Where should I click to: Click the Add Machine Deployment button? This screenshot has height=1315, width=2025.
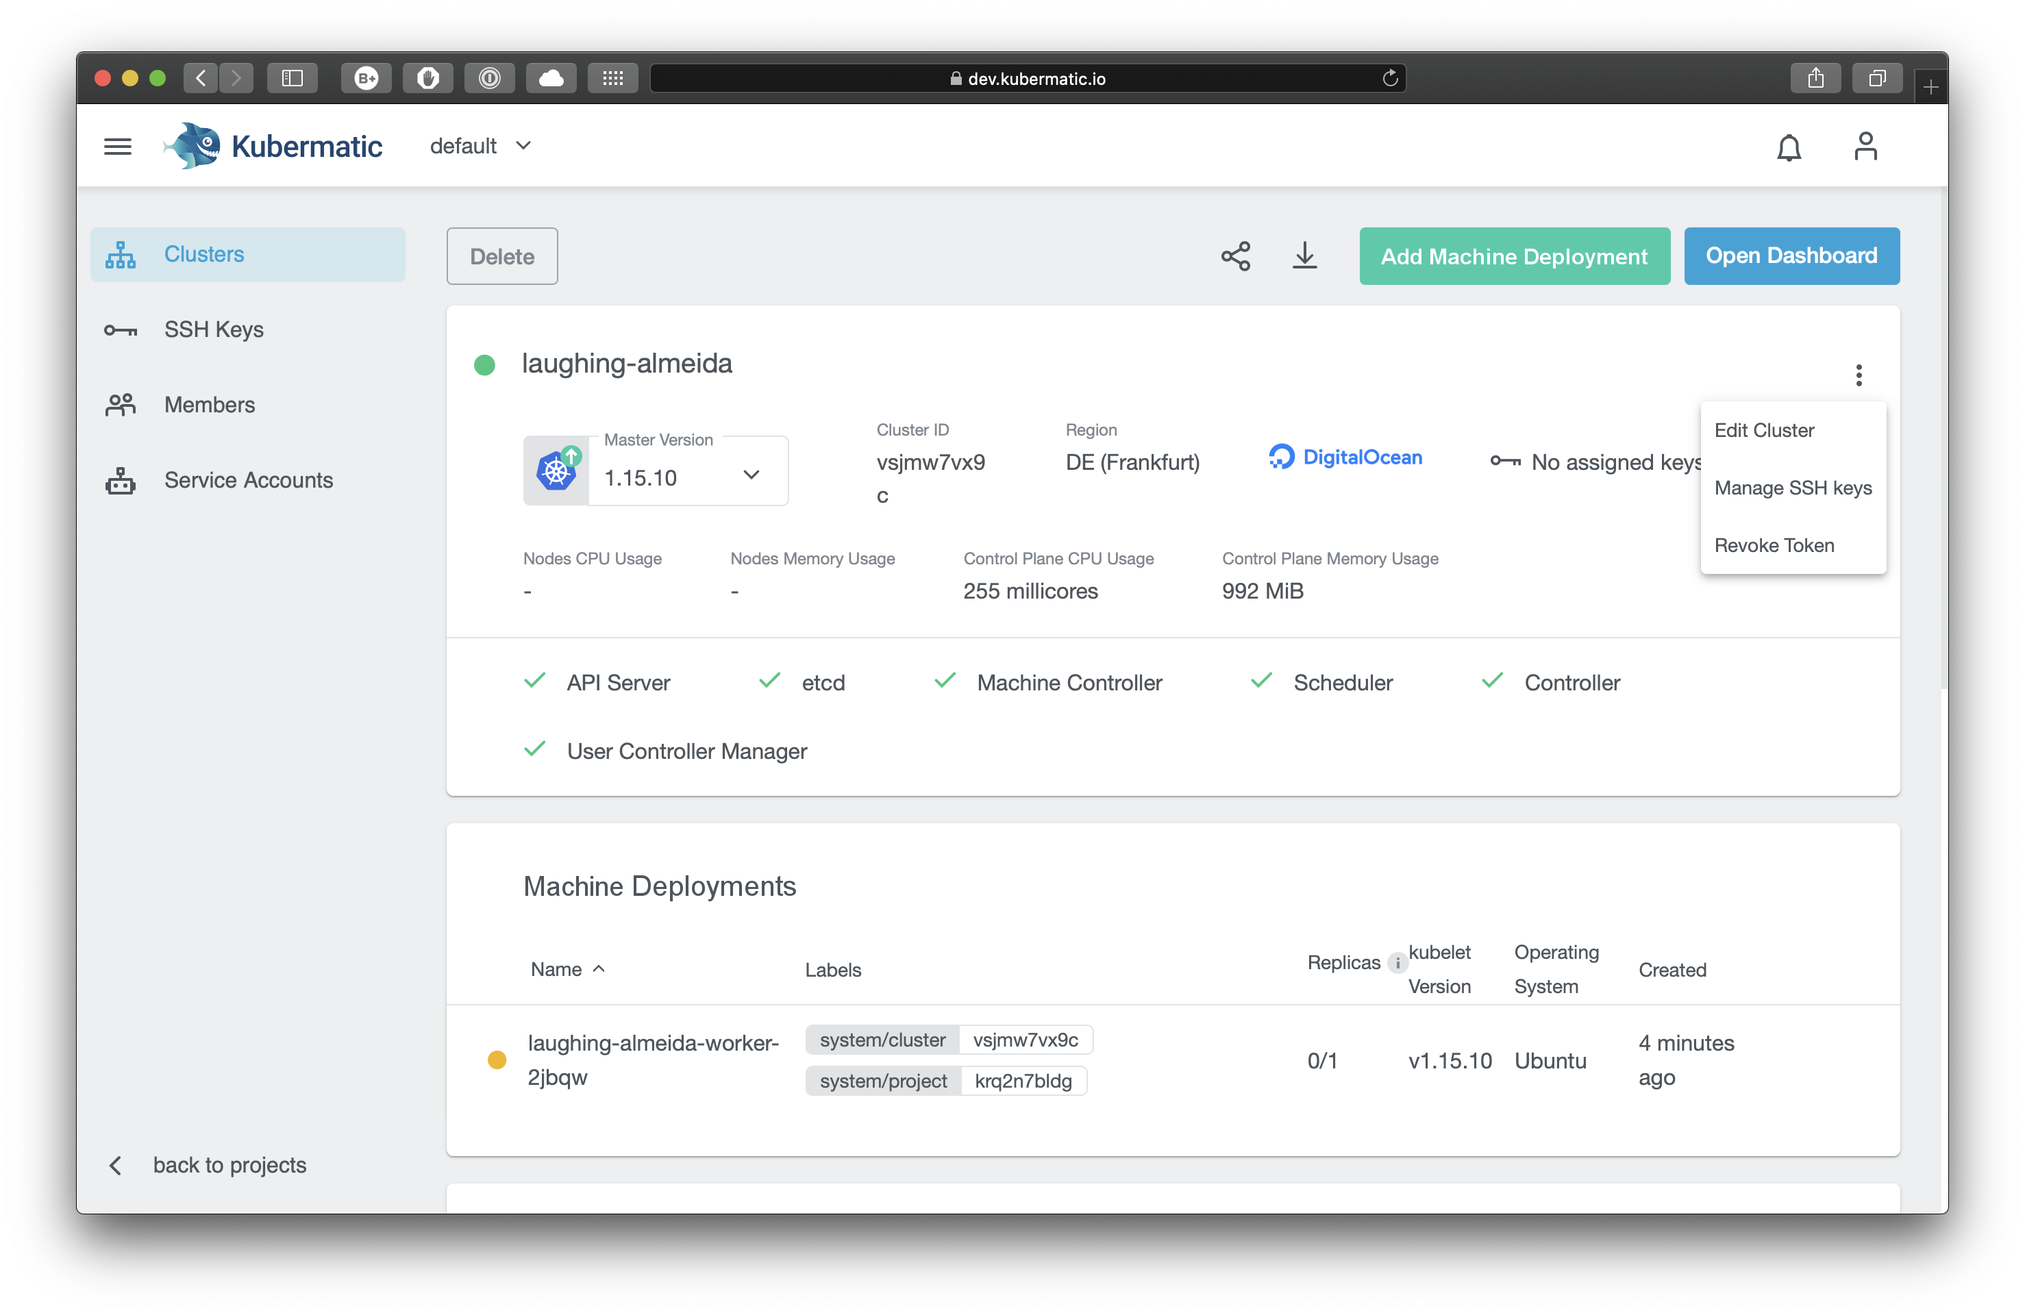tap(1514, 256)
